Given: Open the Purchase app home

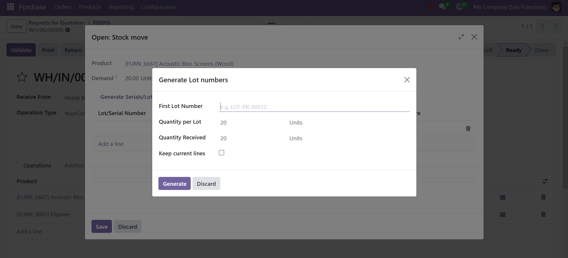Looking at the screenshot, I should pos(32,7).
